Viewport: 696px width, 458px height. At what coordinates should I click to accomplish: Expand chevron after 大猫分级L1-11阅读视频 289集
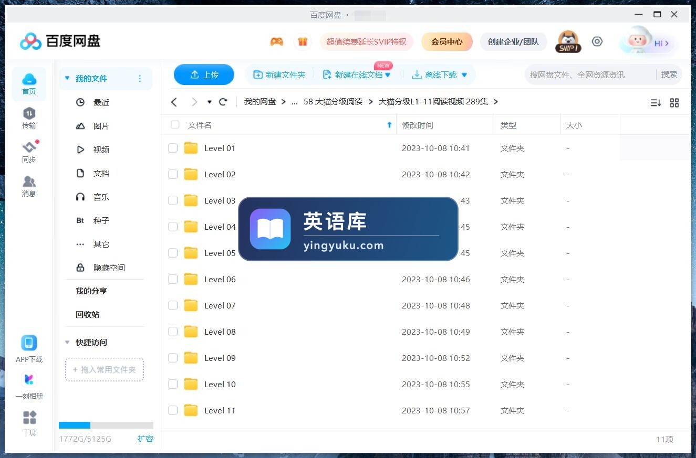[x=495, y=102]
